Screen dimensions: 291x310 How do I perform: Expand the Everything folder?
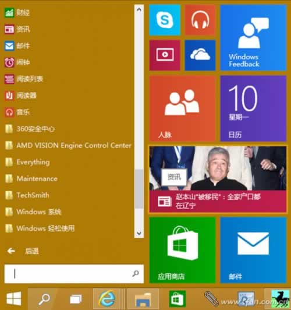[27, 162]
